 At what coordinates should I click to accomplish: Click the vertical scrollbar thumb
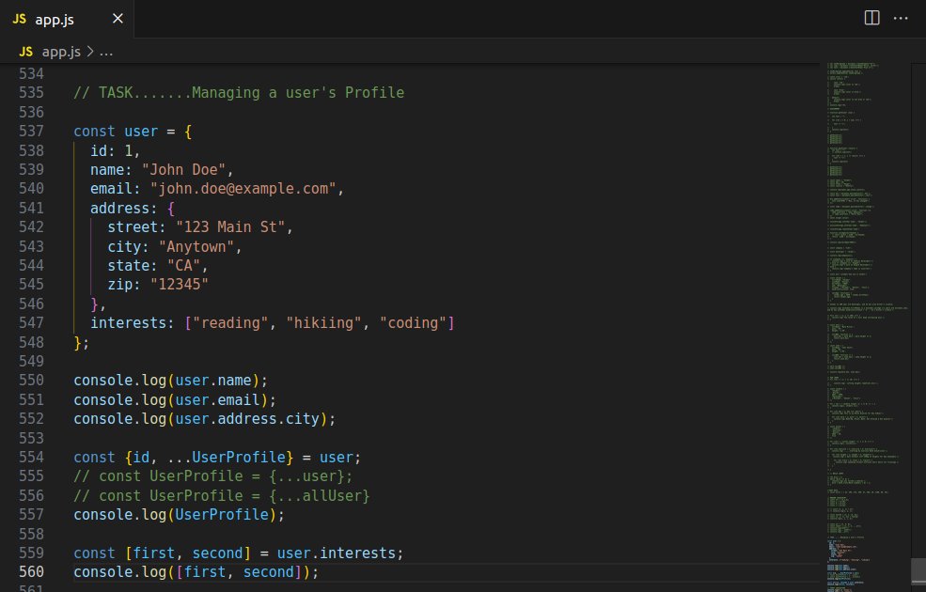918,570
